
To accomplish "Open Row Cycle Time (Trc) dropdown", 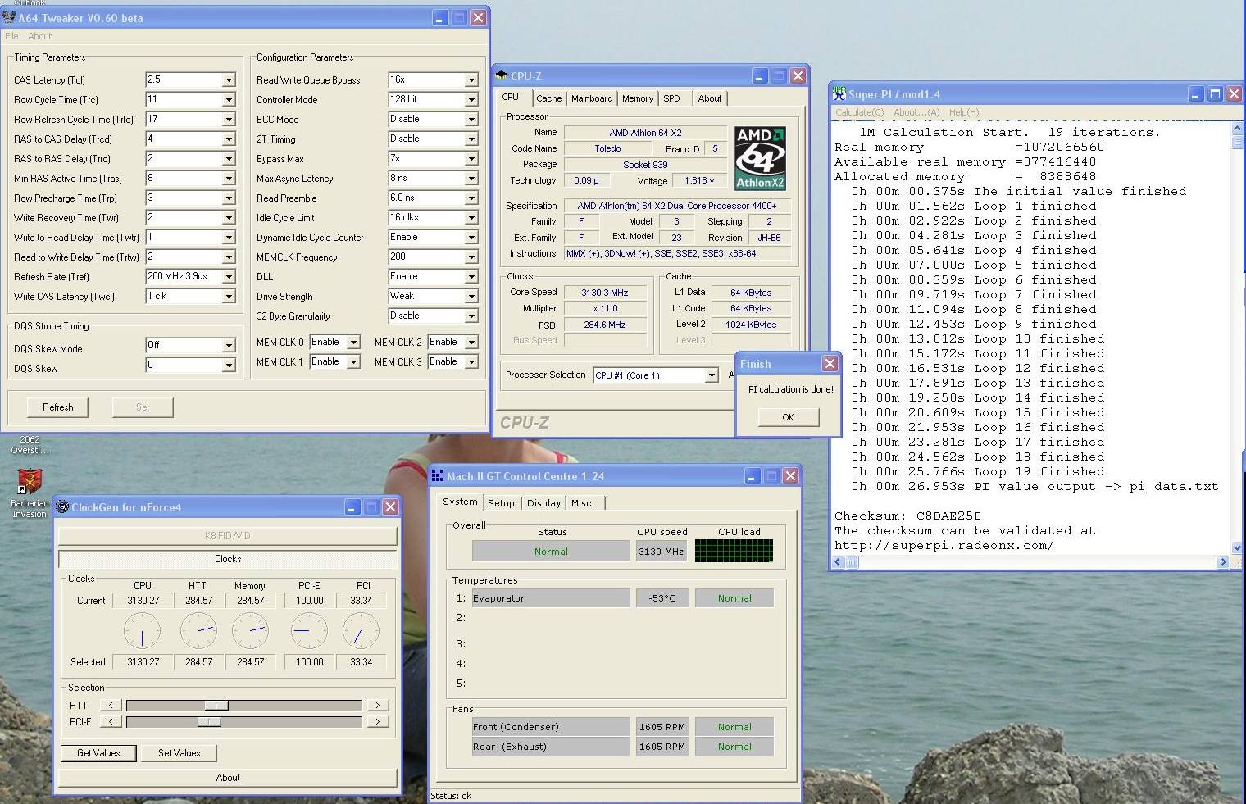I will point(229,100).
